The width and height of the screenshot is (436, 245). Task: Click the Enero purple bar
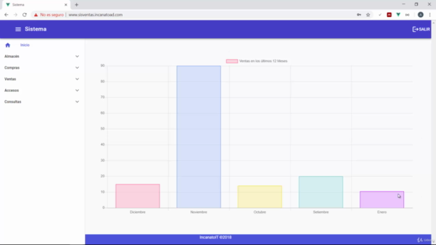[381, 199]
